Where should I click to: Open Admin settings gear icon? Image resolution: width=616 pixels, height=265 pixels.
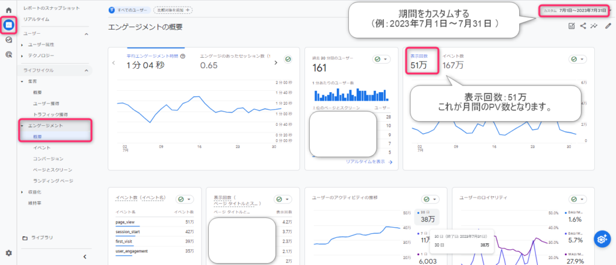(8, 253)
